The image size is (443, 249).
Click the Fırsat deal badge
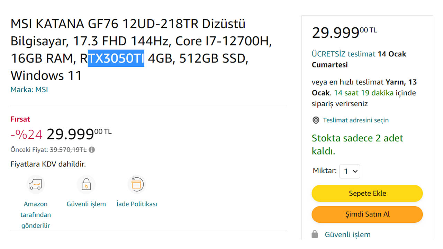click(20, 119)
